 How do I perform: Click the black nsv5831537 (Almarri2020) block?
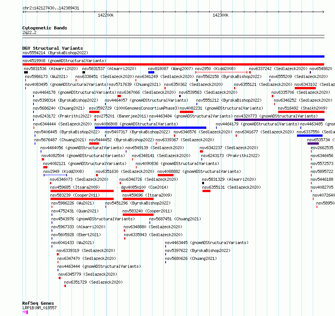[84, 72]
